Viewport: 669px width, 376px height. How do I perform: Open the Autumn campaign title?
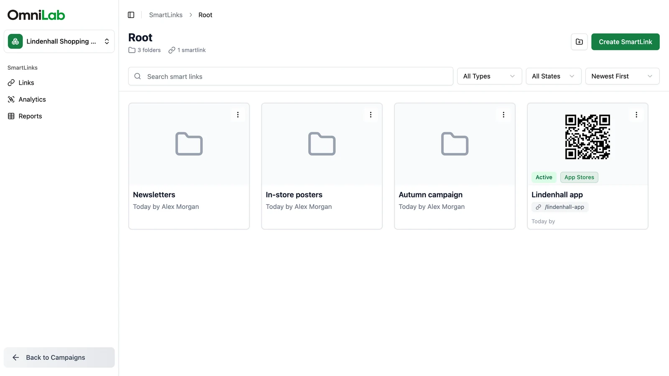pyautogui.click(x=431, y=195)
